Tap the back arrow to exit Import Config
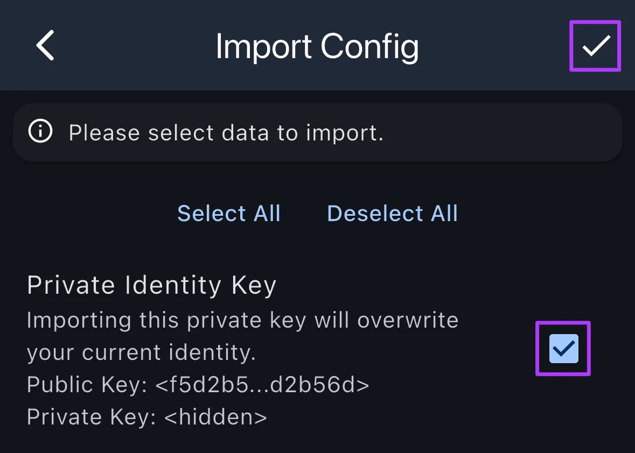635x453 pixels. [45, 45]
